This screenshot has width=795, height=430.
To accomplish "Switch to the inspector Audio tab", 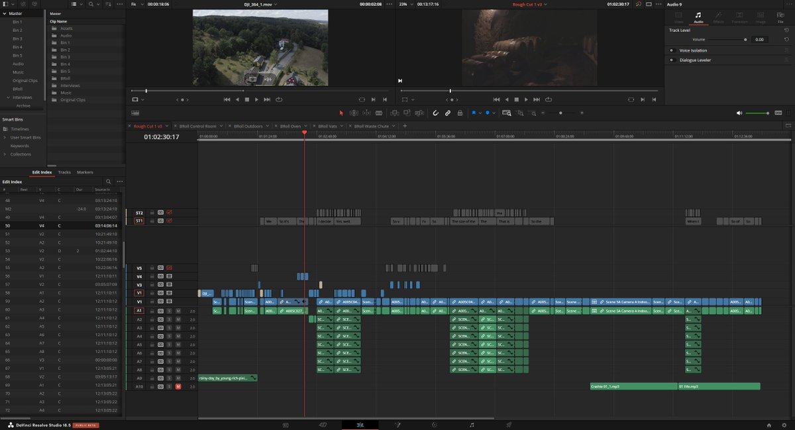I will click(x=698, y=18).
